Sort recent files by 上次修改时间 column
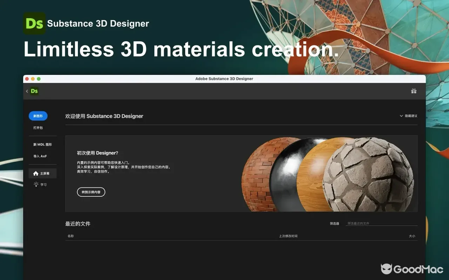Viewport: 449px width, 280px height. [x=288, y=236]
